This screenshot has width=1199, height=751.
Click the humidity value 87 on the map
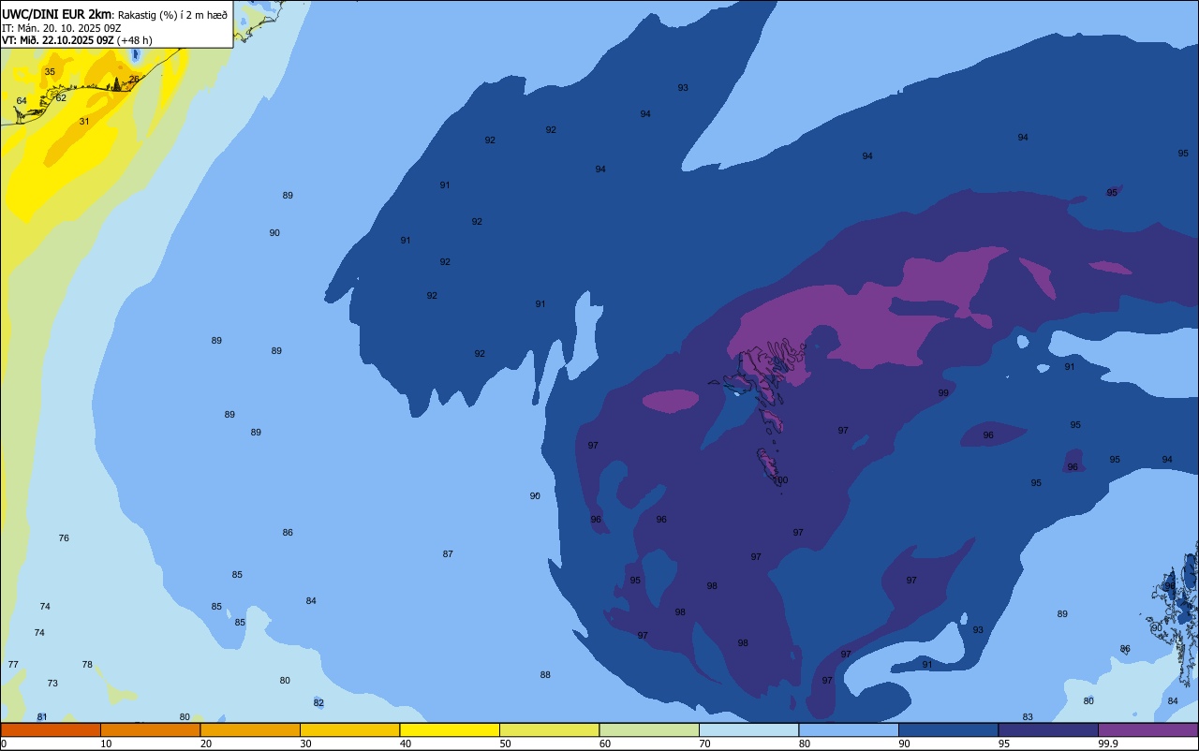click(x=448, y=554)
